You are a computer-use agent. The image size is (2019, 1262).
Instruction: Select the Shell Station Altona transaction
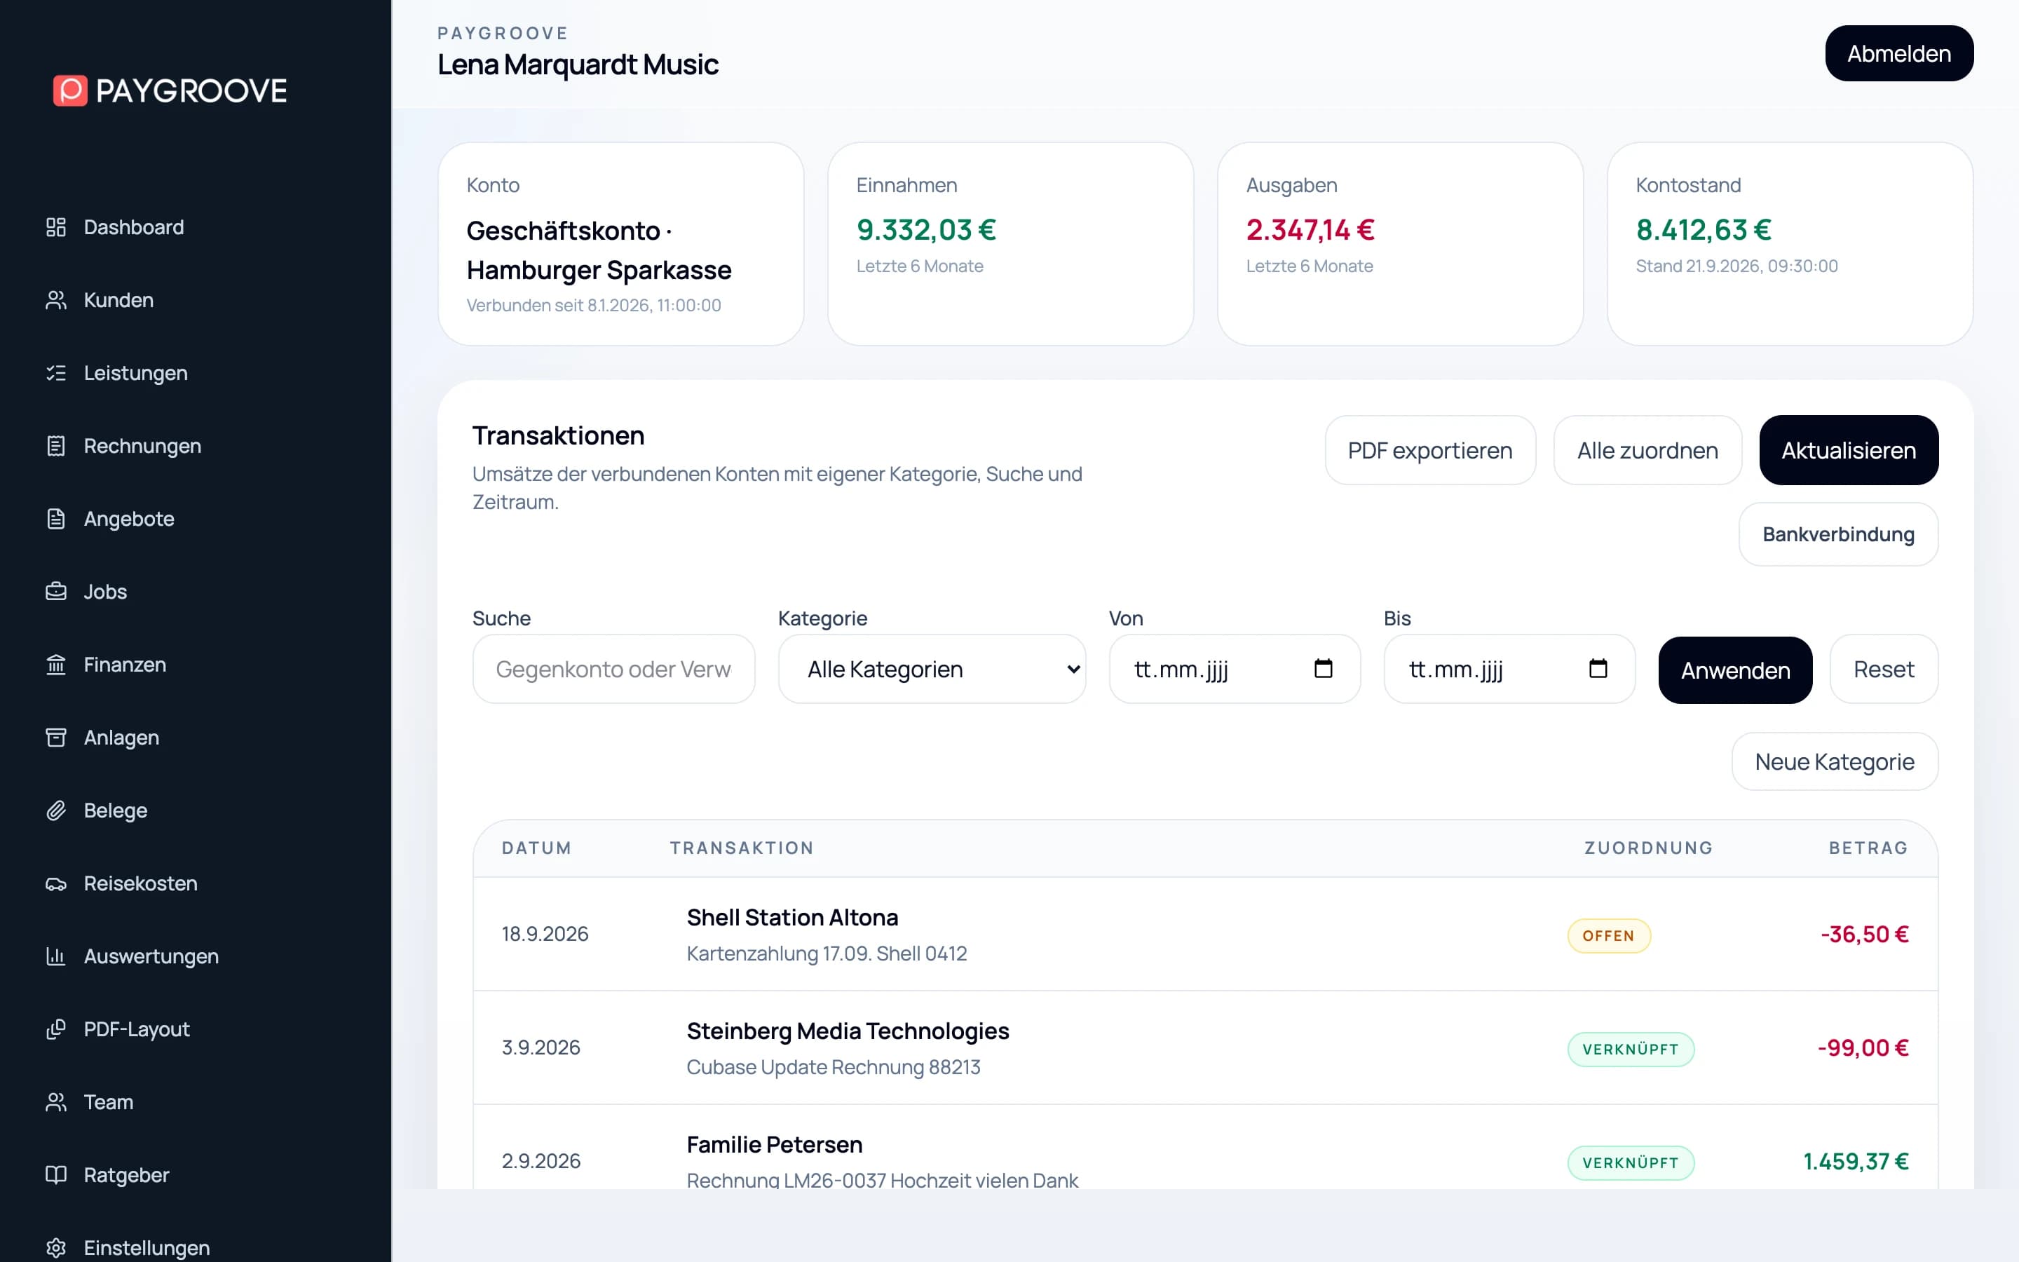(x=1204, y=934)
